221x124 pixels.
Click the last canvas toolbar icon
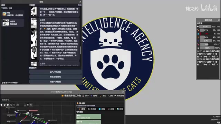(31, 105)
